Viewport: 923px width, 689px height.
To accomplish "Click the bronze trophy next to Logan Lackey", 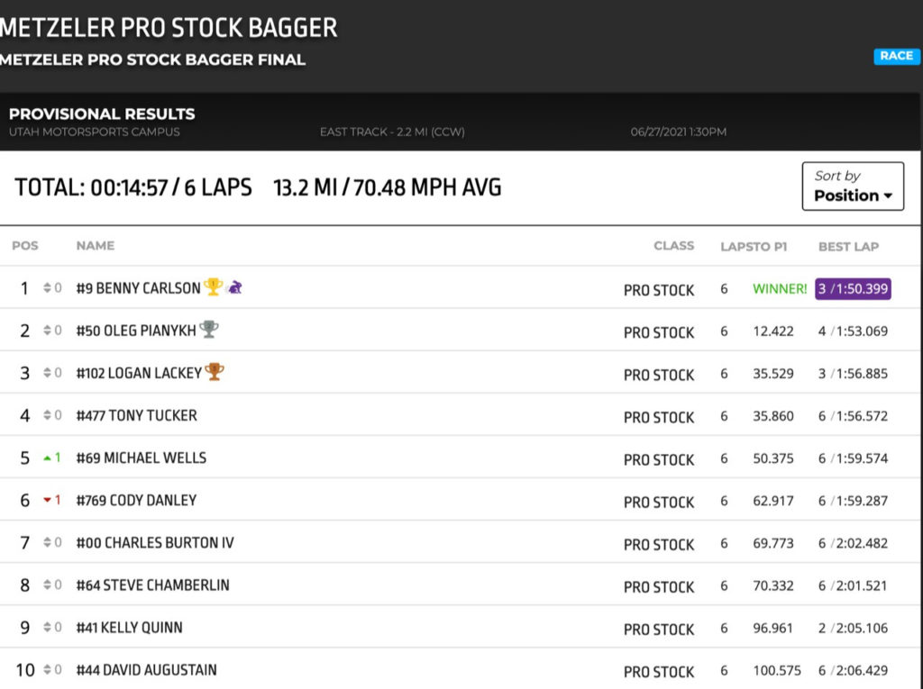I will (x=215, y=372).
